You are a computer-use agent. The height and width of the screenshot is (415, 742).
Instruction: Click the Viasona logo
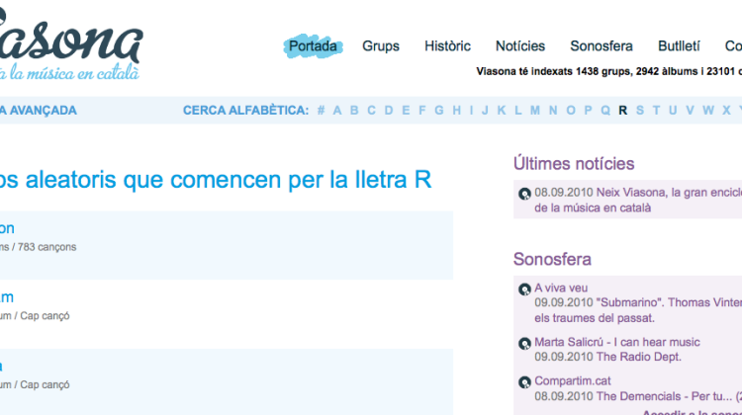pyautogui.click(x=71, y=43)
